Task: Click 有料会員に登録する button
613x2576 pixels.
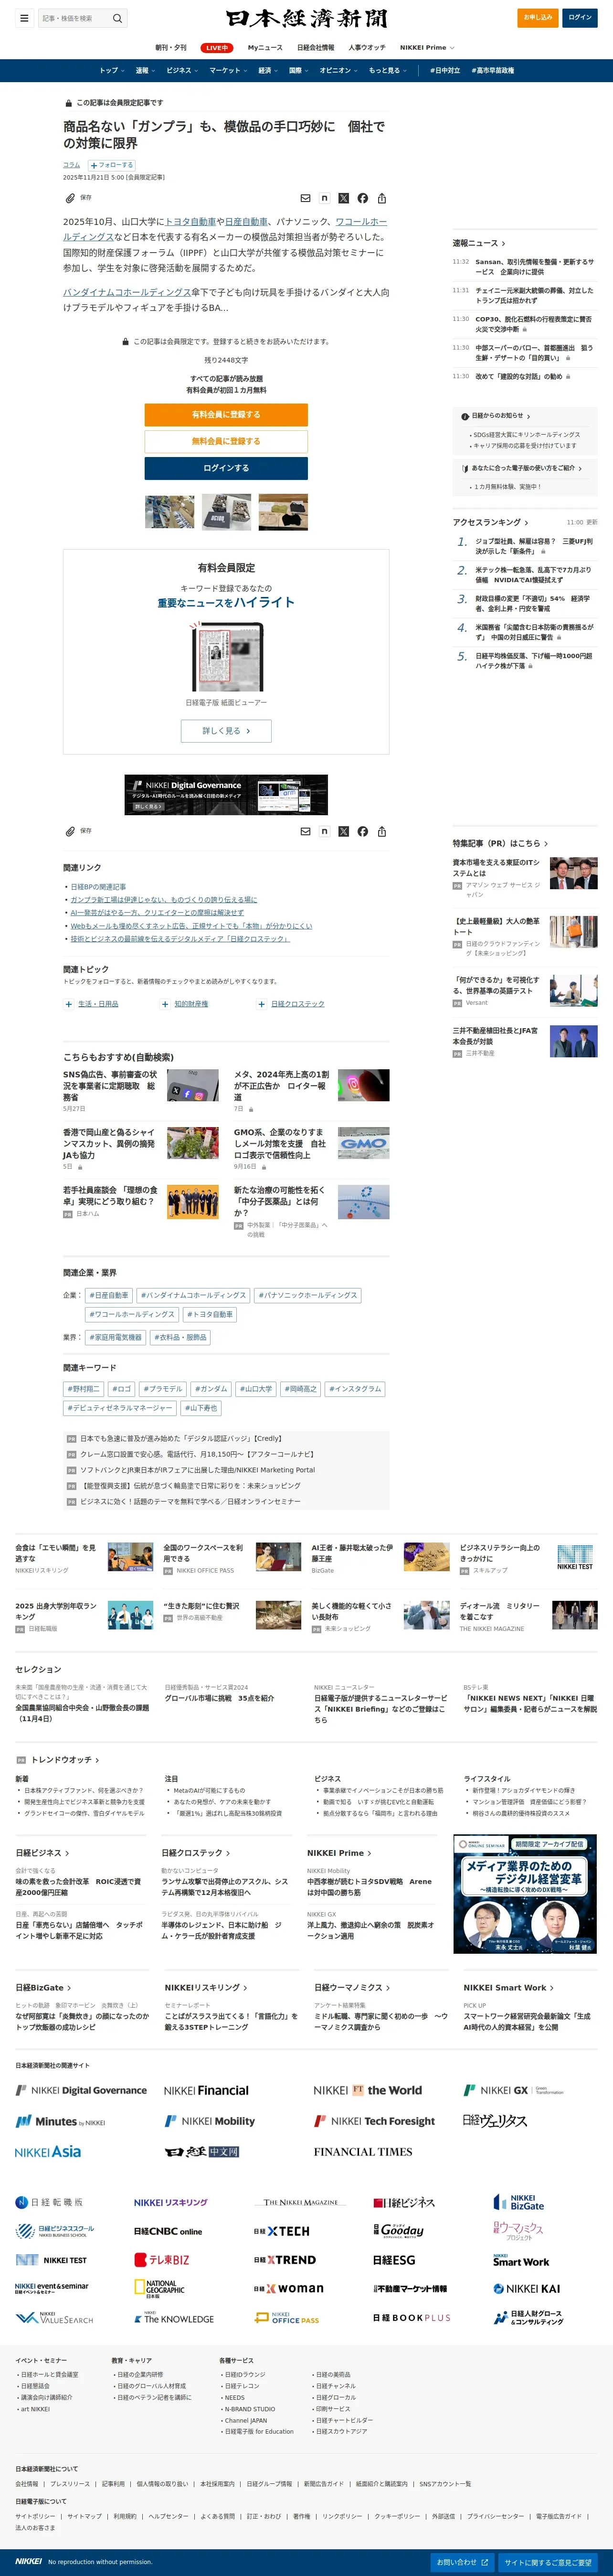Action: coord(226,414)
